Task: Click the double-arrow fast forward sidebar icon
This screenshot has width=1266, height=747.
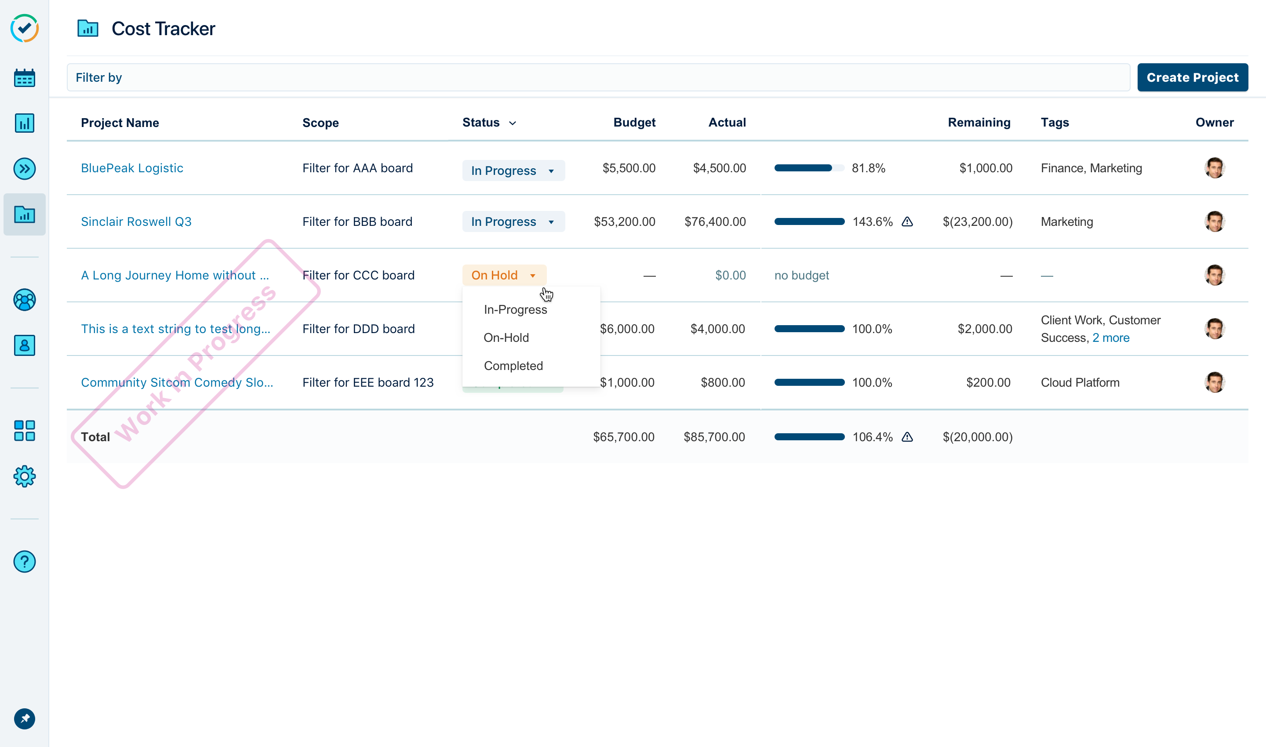Action: [x=24, y=169]
